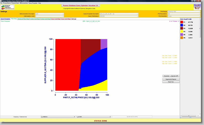Open the Exec Cost Diag tab
Viewport: 204px width, 125px height.
pyautogui.click(x=56, y=19)
